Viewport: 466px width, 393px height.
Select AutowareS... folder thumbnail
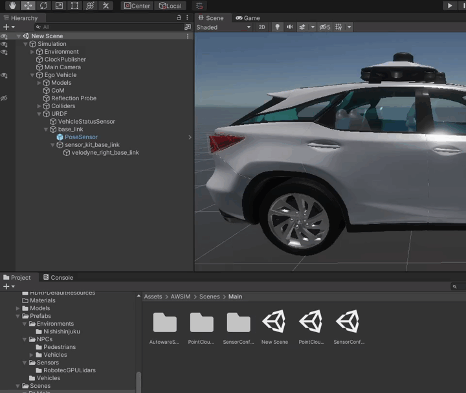coord(164,322)
